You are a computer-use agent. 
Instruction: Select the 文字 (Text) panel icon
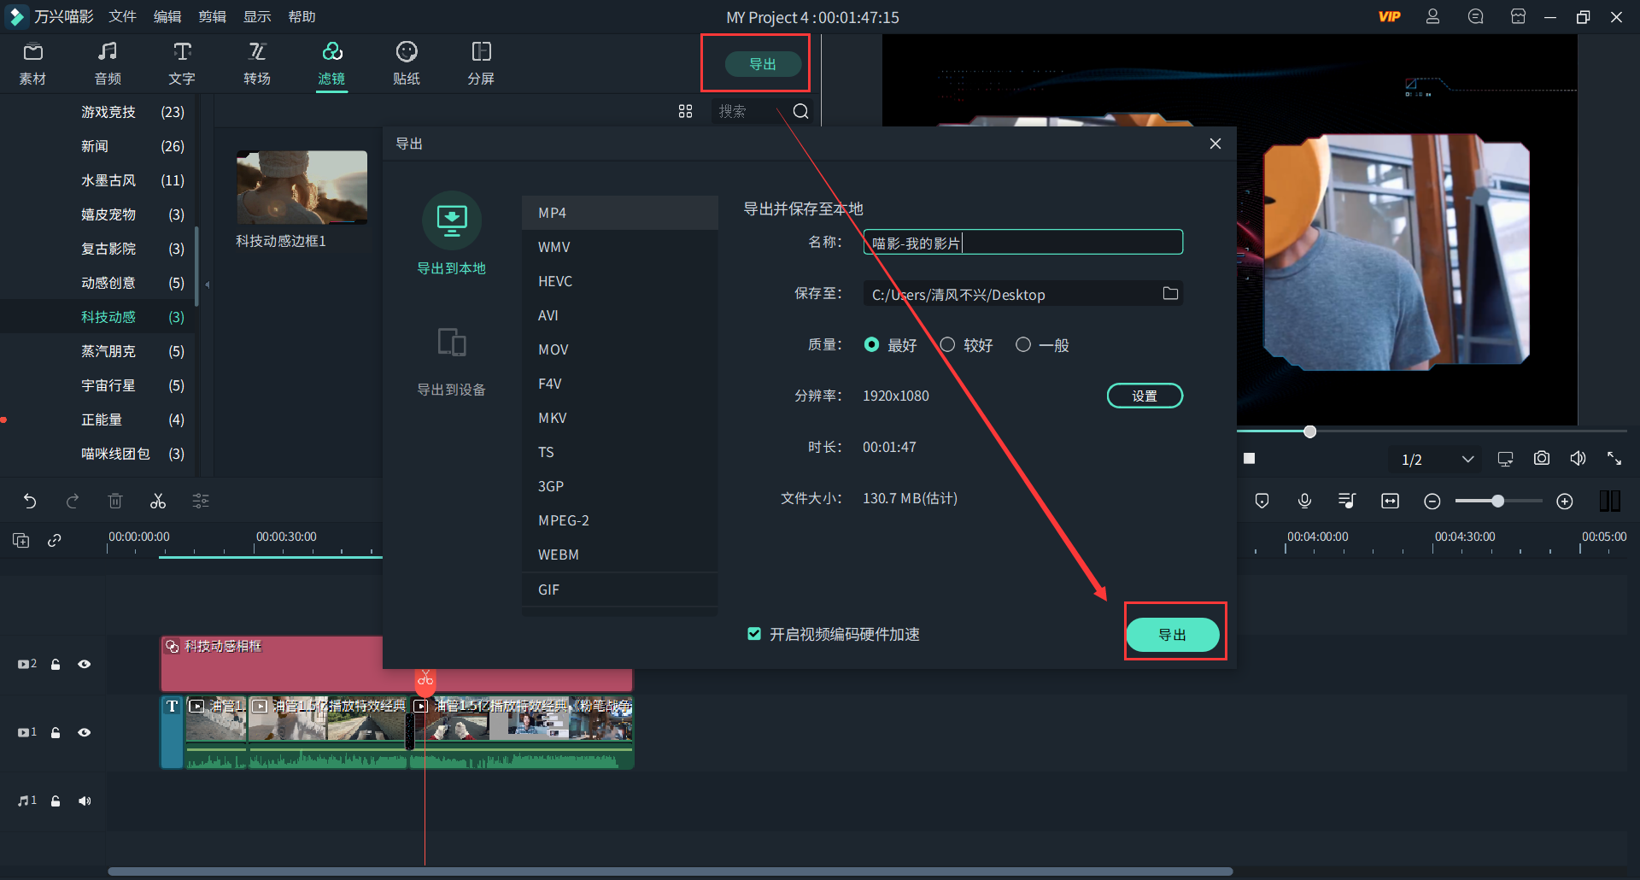point(181,62)
